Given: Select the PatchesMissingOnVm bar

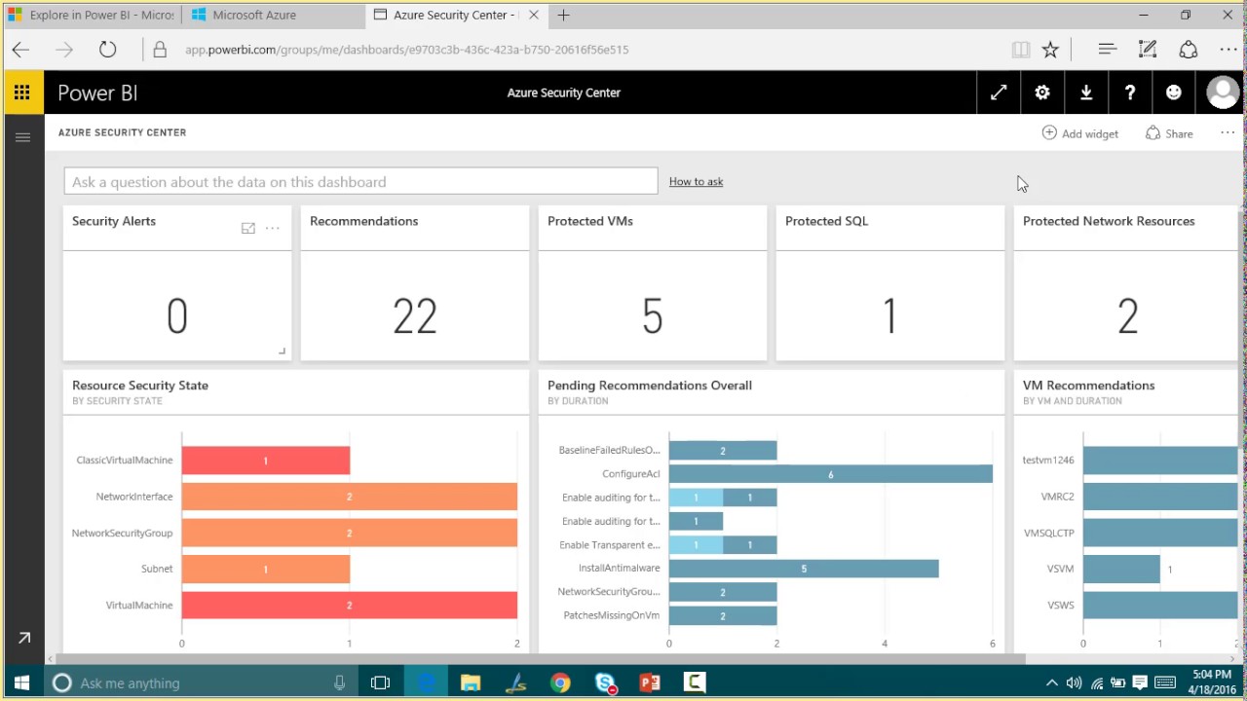Looking at the screenshot, I should 723,615.
